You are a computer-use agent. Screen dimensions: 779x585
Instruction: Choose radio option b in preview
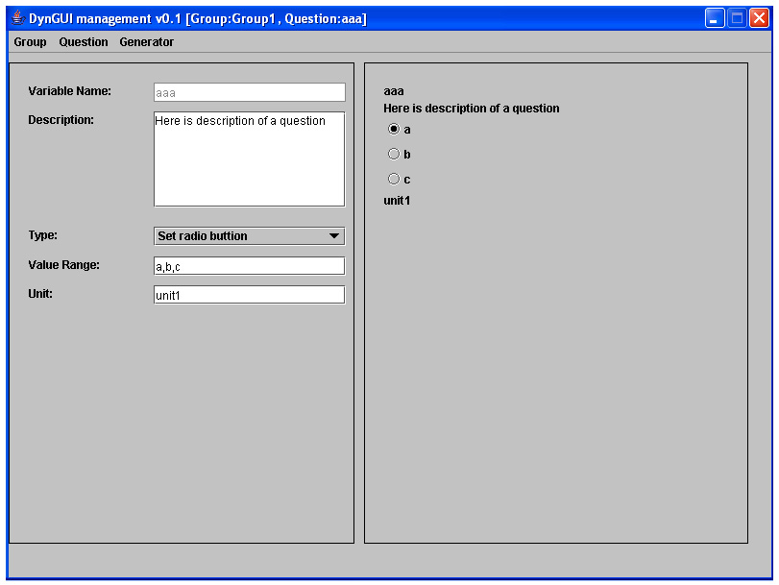click(393, 154)
